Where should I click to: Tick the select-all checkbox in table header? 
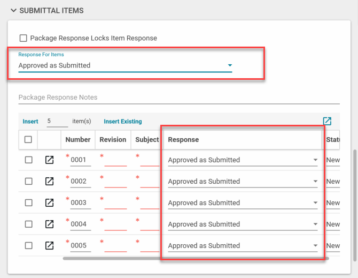coord(28,139)
